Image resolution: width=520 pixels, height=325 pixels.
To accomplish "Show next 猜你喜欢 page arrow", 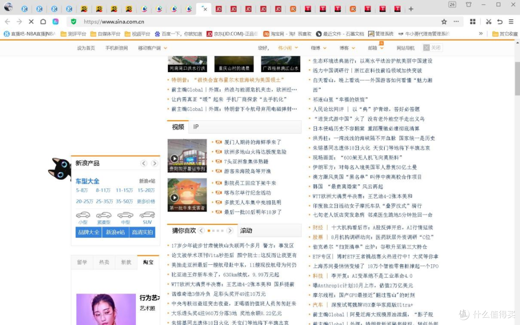I will [230, 231].
